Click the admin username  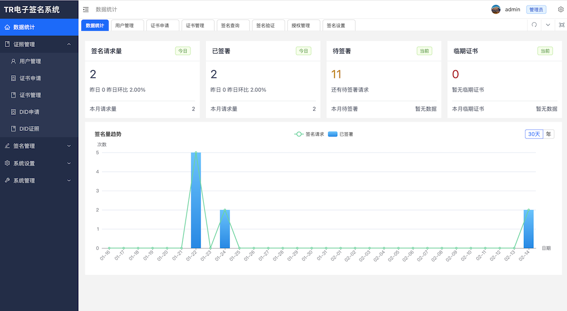[512, 9]
